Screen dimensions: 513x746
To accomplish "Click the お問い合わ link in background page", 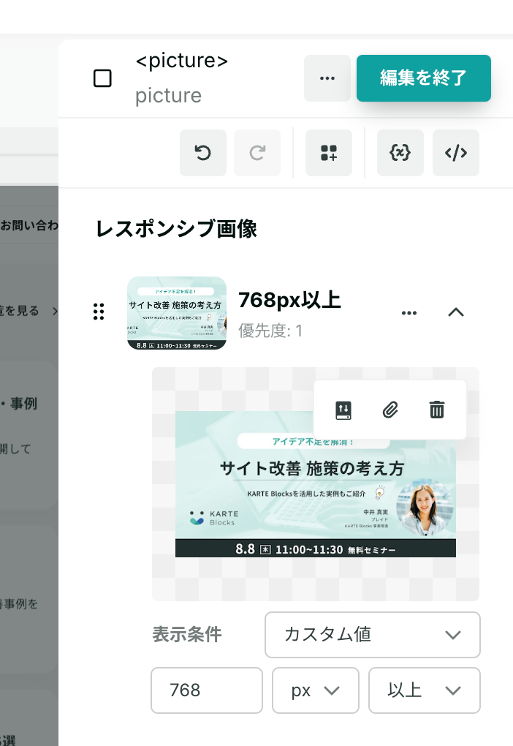I will (29, 225).
